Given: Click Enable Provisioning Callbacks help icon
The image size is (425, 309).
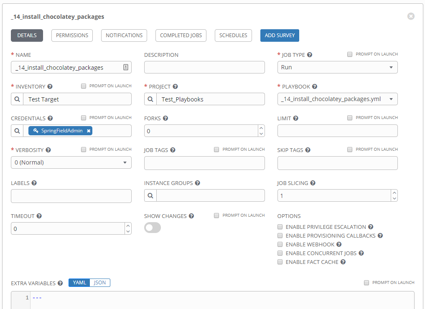Looking at the screenshot, I should pos(380,236).
